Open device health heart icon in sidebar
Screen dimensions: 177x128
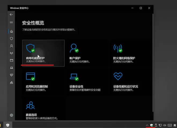tap(12, 75)
